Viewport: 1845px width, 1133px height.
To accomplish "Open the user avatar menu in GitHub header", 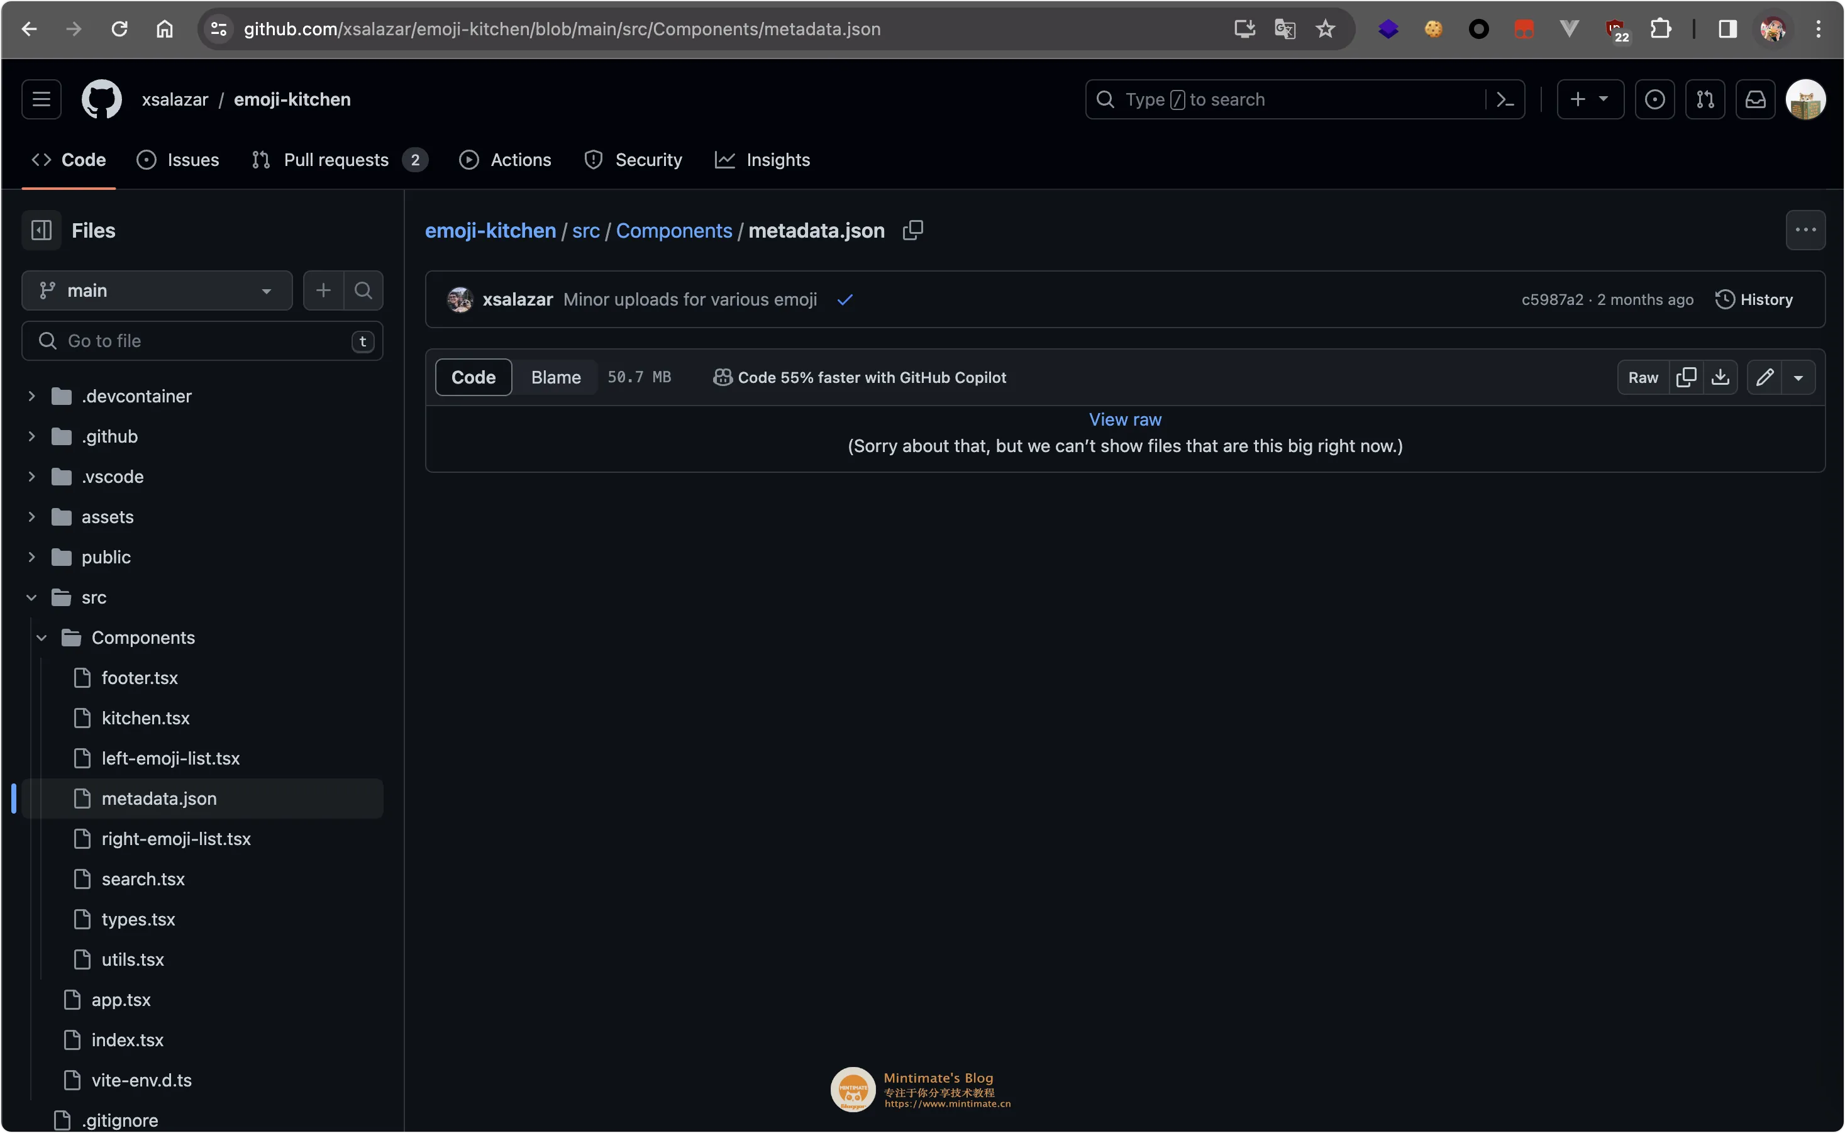I will [x=1805, y=99].
